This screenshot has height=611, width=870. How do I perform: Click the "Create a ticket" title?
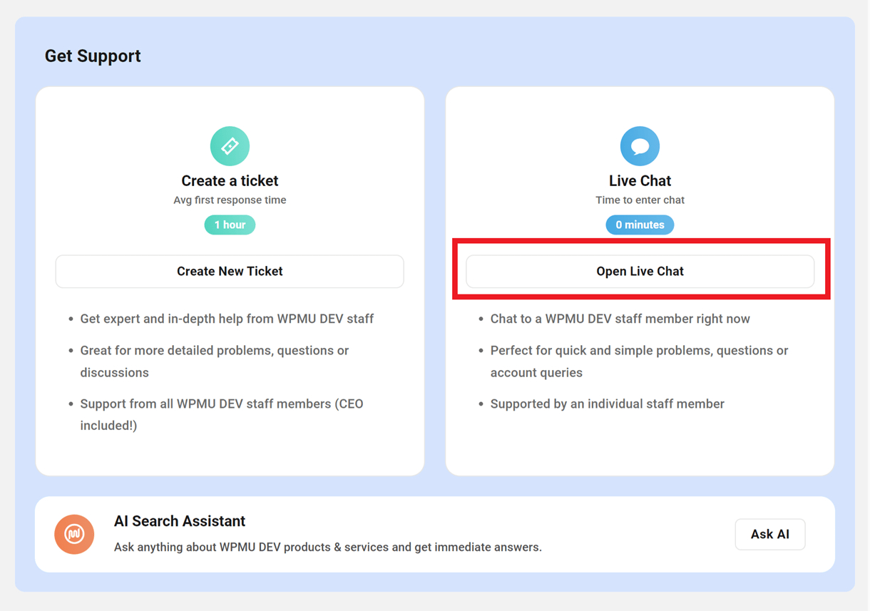(x=230, y=180)
